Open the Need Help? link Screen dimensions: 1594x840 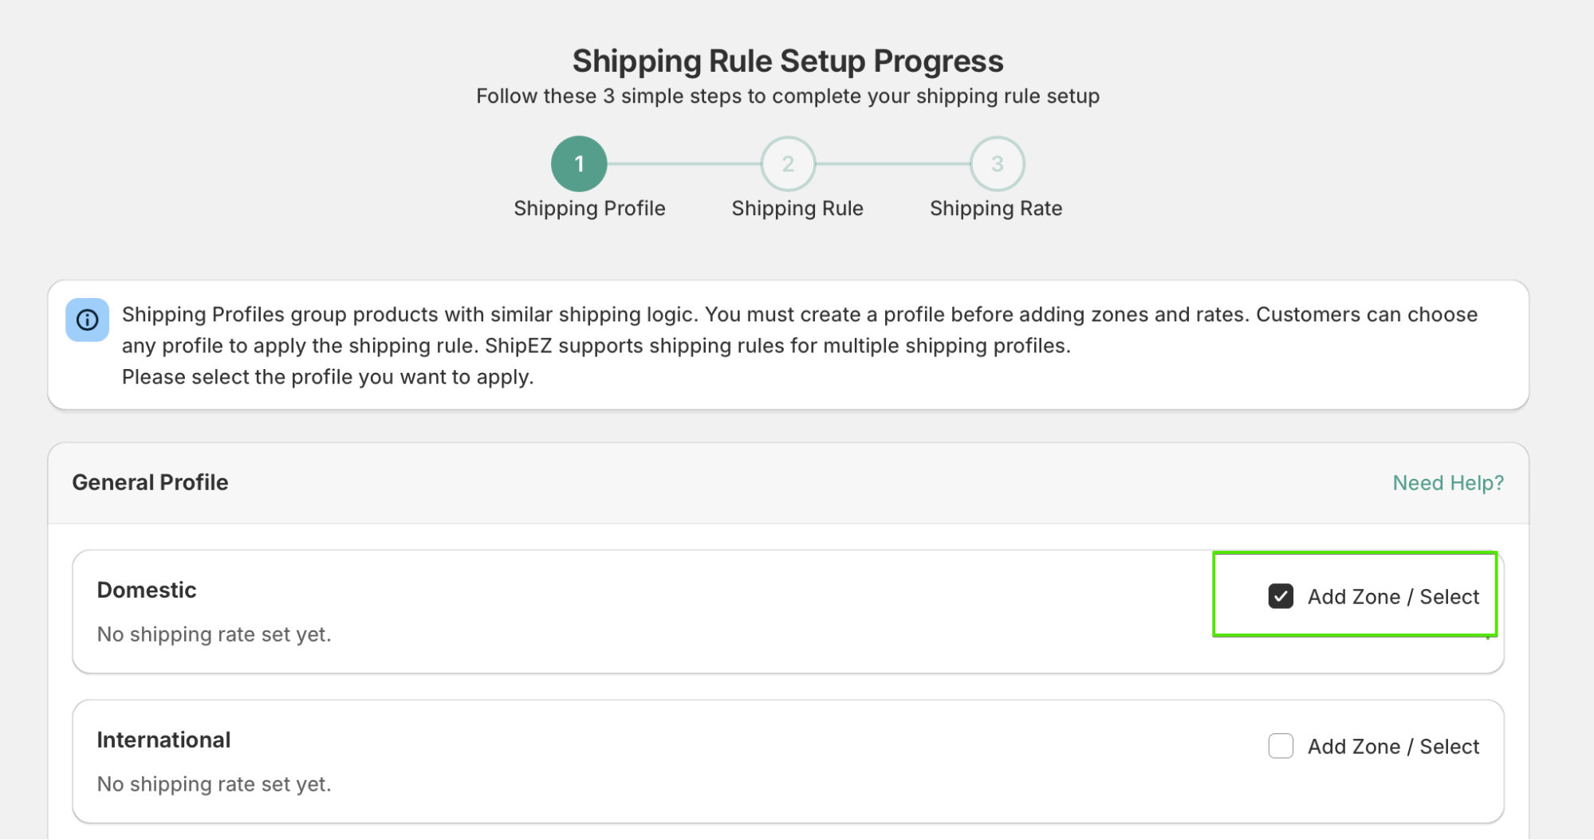tap(1448, 483)
